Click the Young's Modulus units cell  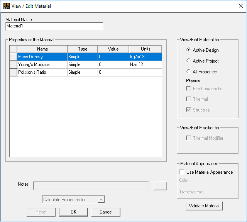point(145,64)
